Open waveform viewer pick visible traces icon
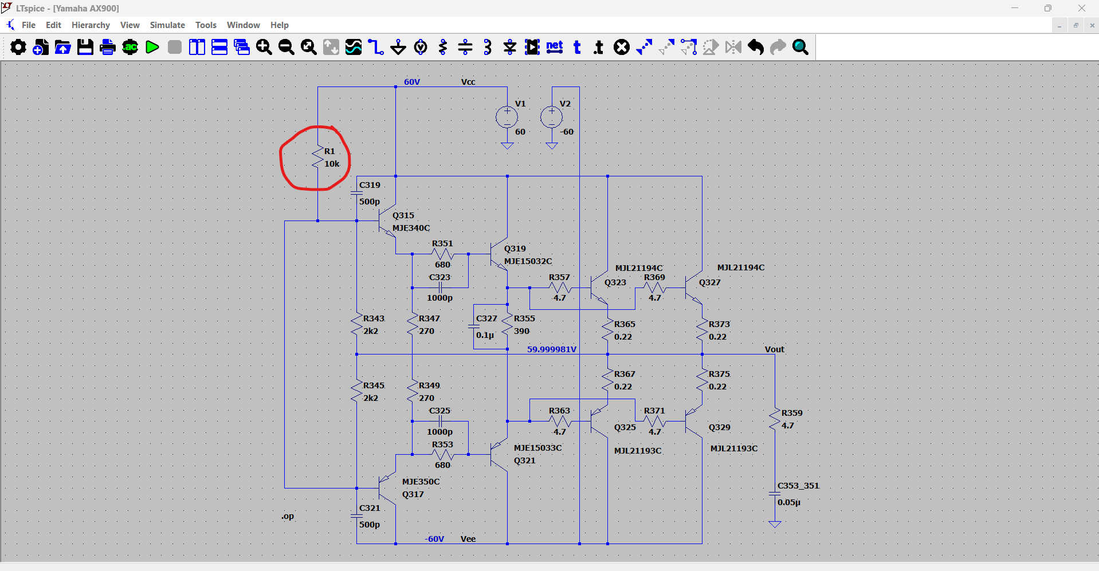Image resolution: width=1099 pixels, height=571 pixels. coord(354,47)
